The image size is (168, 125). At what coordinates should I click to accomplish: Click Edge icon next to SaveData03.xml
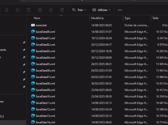click(x=33, y=51)
